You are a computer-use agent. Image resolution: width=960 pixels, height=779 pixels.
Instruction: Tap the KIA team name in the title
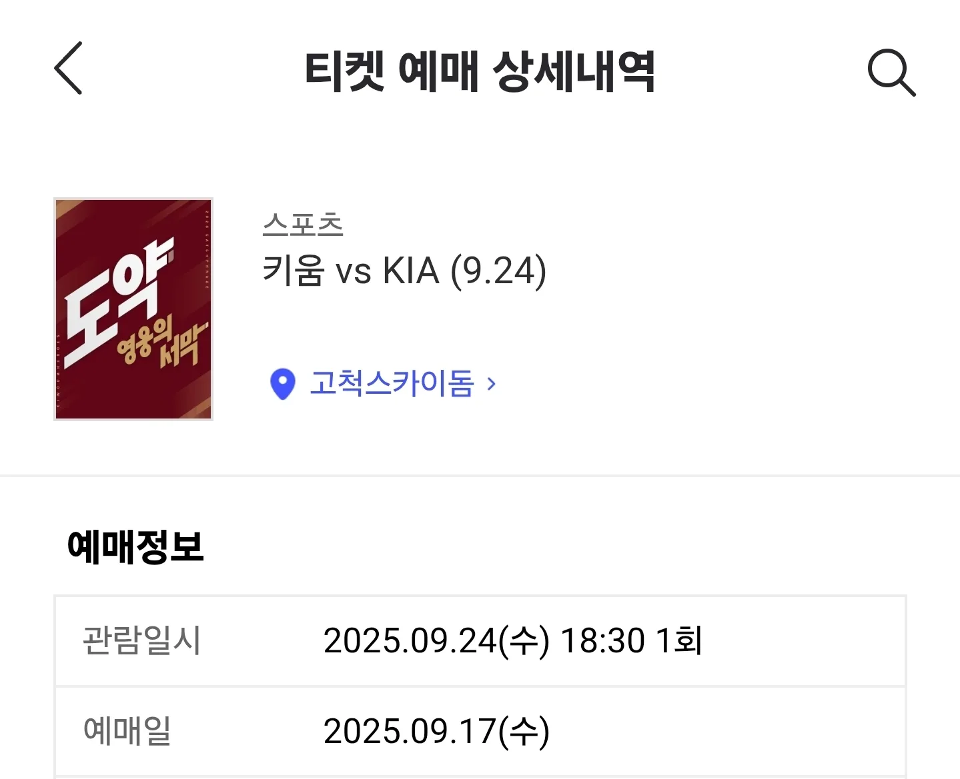click(411, 271)
